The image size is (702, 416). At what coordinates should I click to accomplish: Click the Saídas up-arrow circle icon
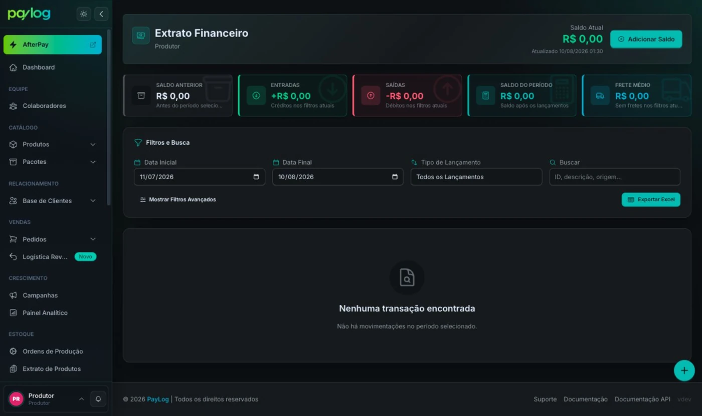[x=371, y=96]
